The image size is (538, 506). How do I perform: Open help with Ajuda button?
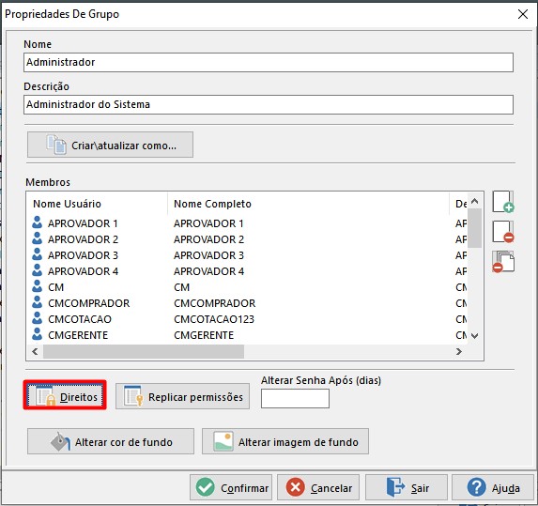click(493, 487)
